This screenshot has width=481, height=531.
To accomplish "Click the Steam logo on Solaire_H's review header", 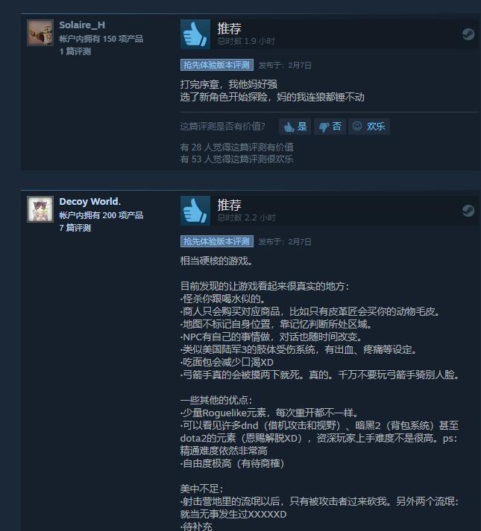I will 468,34.
